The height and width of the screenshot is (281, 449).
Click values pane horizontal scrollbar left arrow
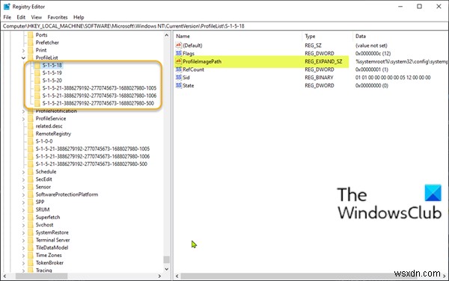click(x=177, y=276)
